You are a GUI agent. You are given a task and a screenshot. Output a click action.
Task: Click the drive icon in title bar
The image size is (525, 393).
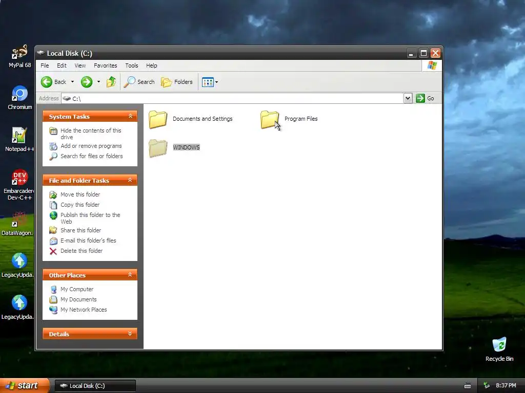pyautogui.click(x=41, y=53)
